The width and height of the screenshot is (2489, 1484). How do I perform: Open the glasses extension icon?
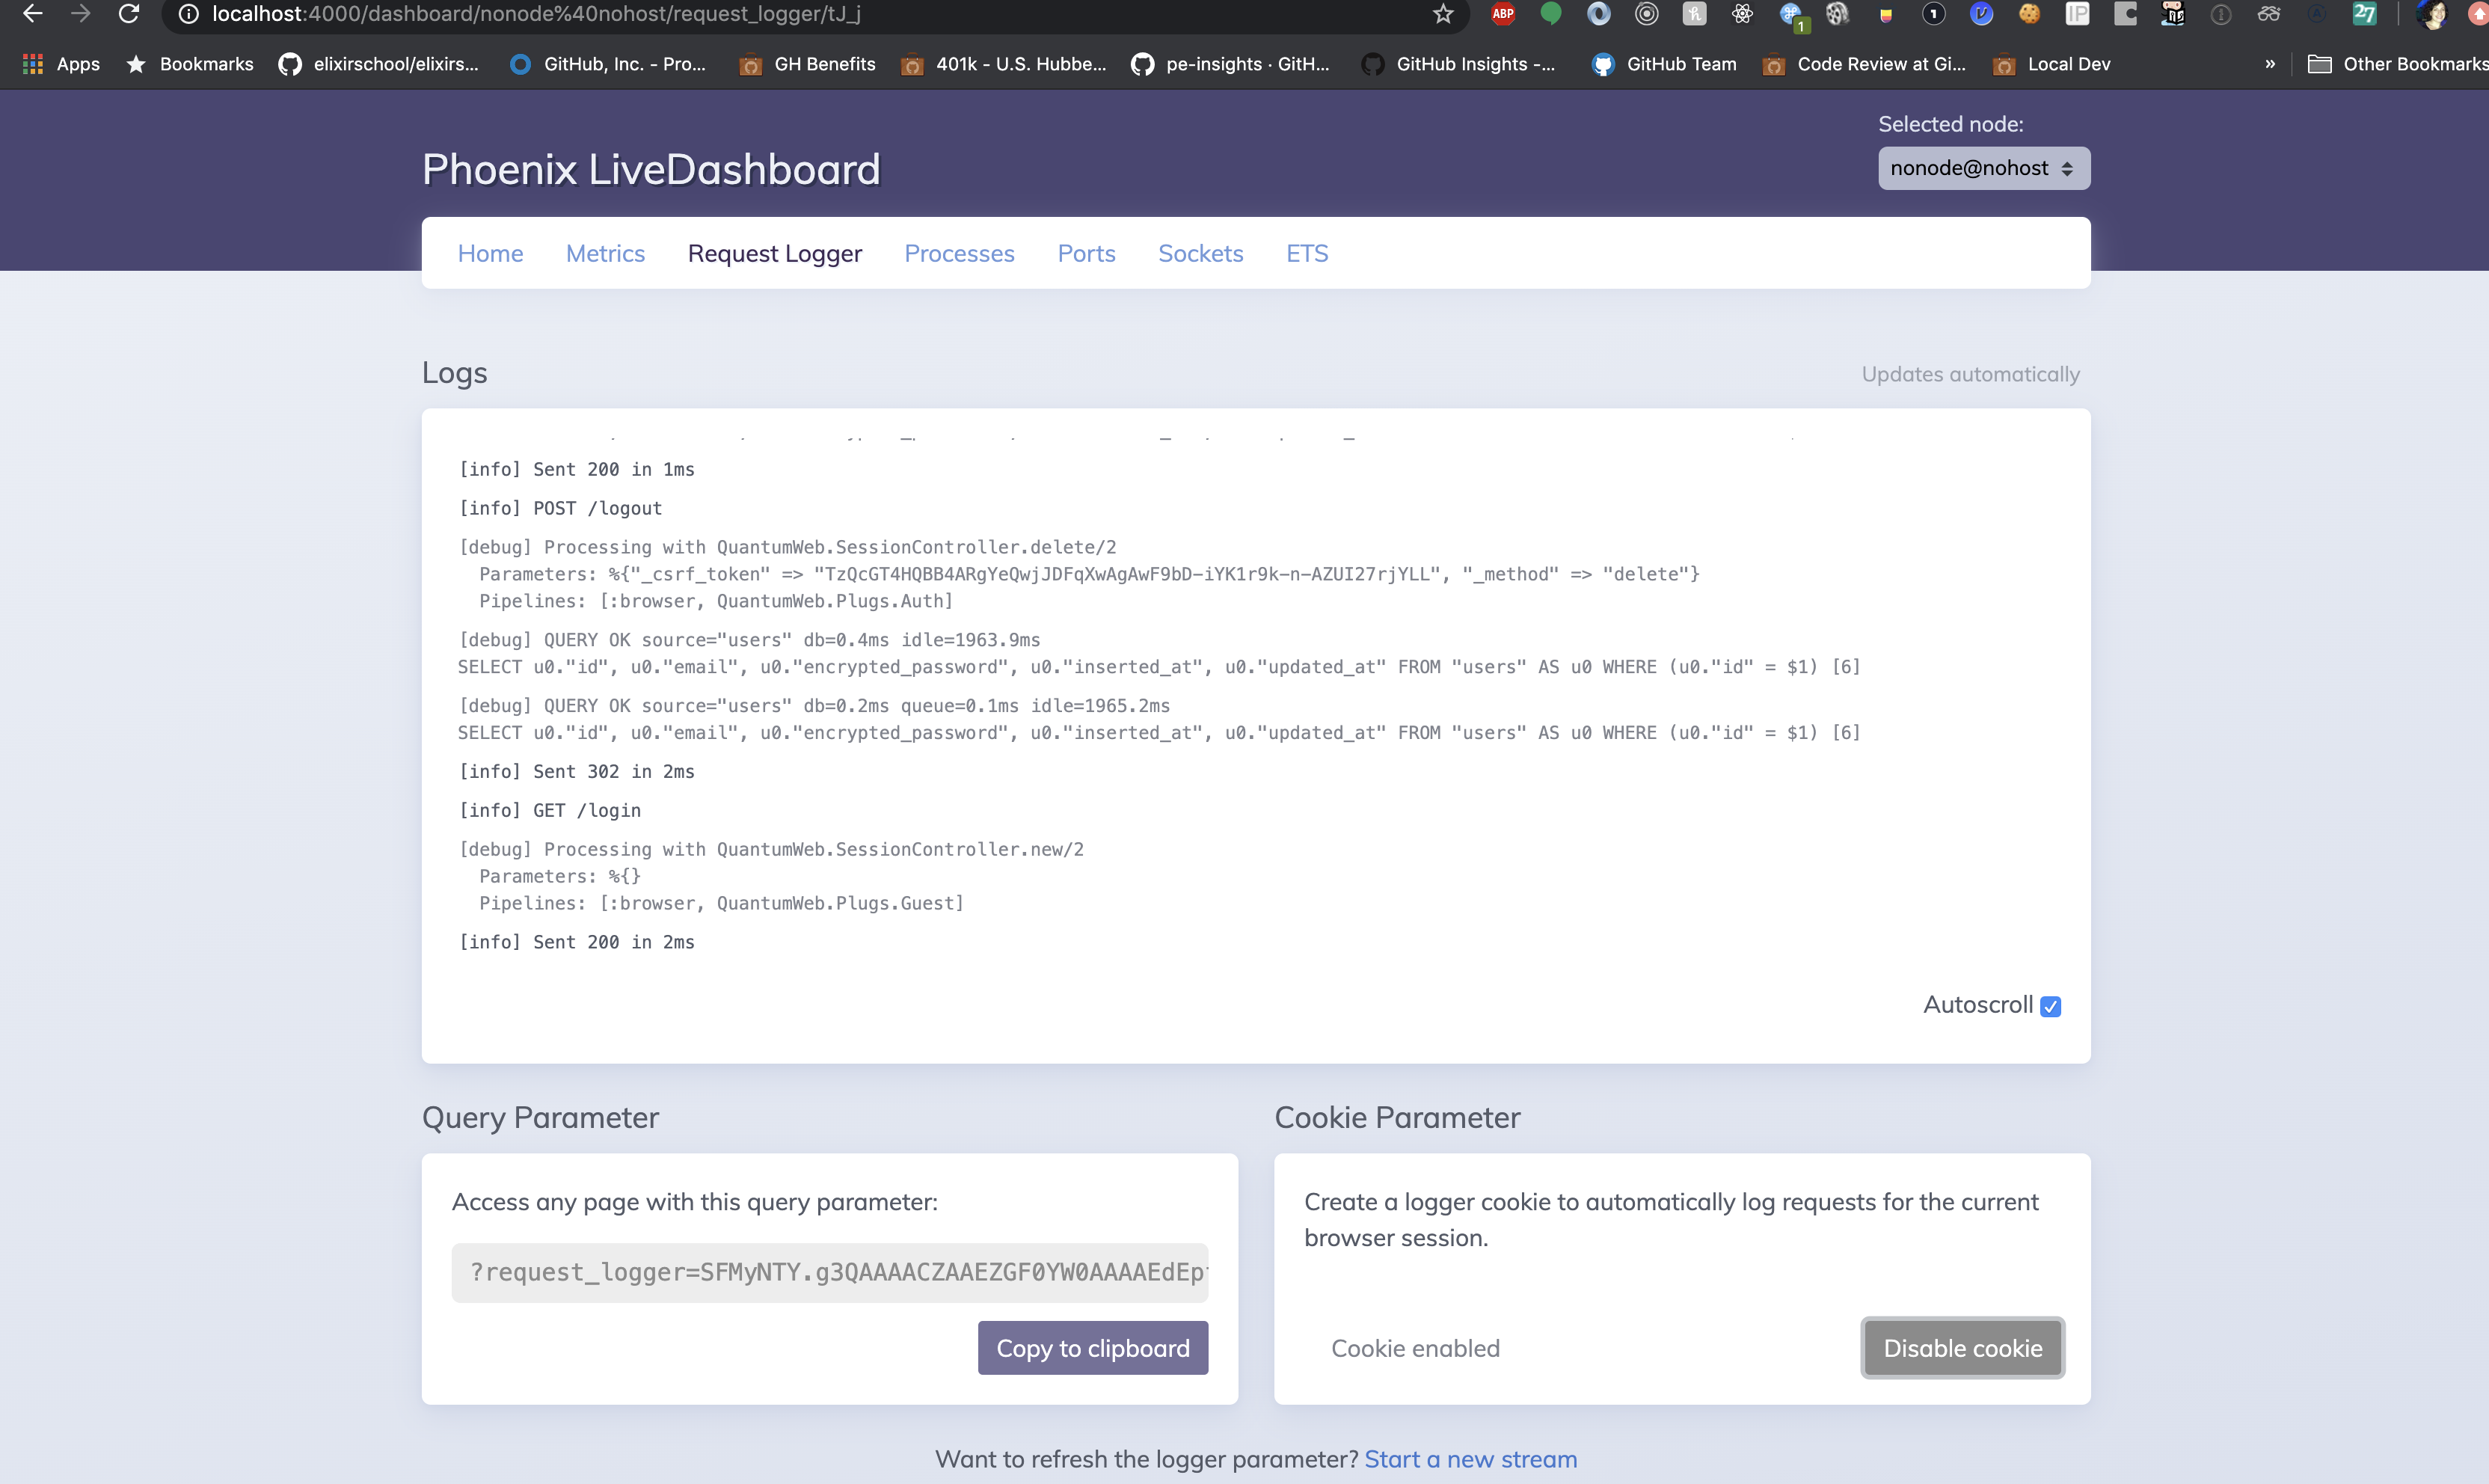pos(2269,14)
